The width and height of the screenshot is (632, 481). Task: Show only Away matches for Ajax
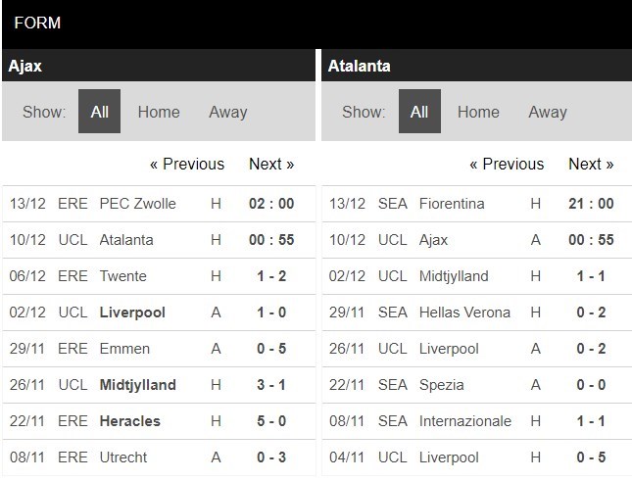click(x=227, y=112)
